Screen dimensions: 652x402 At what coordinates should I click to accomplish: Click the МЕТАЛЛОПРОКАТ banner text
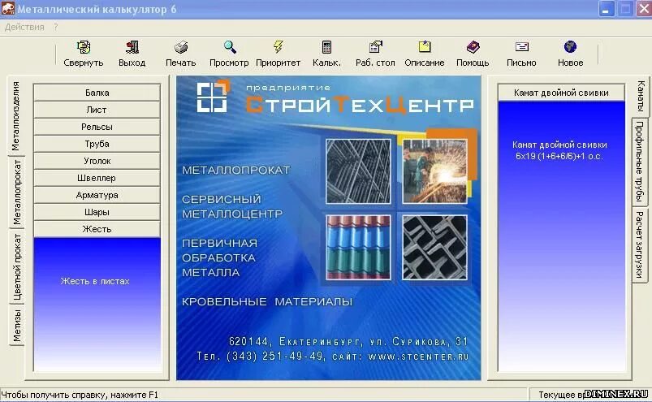coord(235,170)
